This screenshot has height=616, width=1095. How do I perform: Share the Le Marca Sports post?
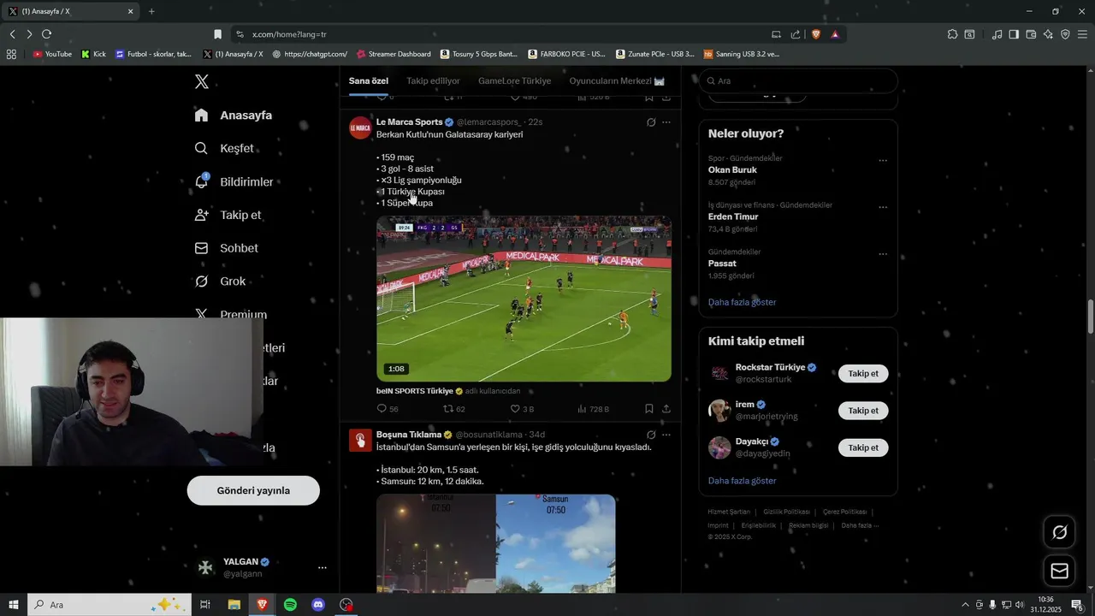[666, 409]
